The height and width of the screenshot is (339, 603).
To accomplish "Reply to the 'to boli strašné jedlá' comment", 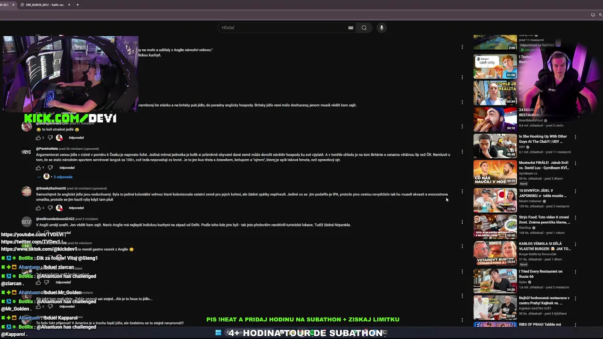I will 76,137.
